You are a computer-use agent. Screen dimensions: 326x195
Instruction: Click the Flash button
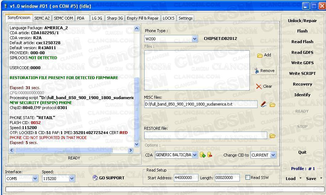[x=302, y=31]
